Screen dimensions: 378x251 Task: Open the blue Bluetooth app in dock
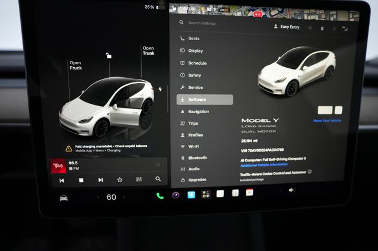click(191, 194)
